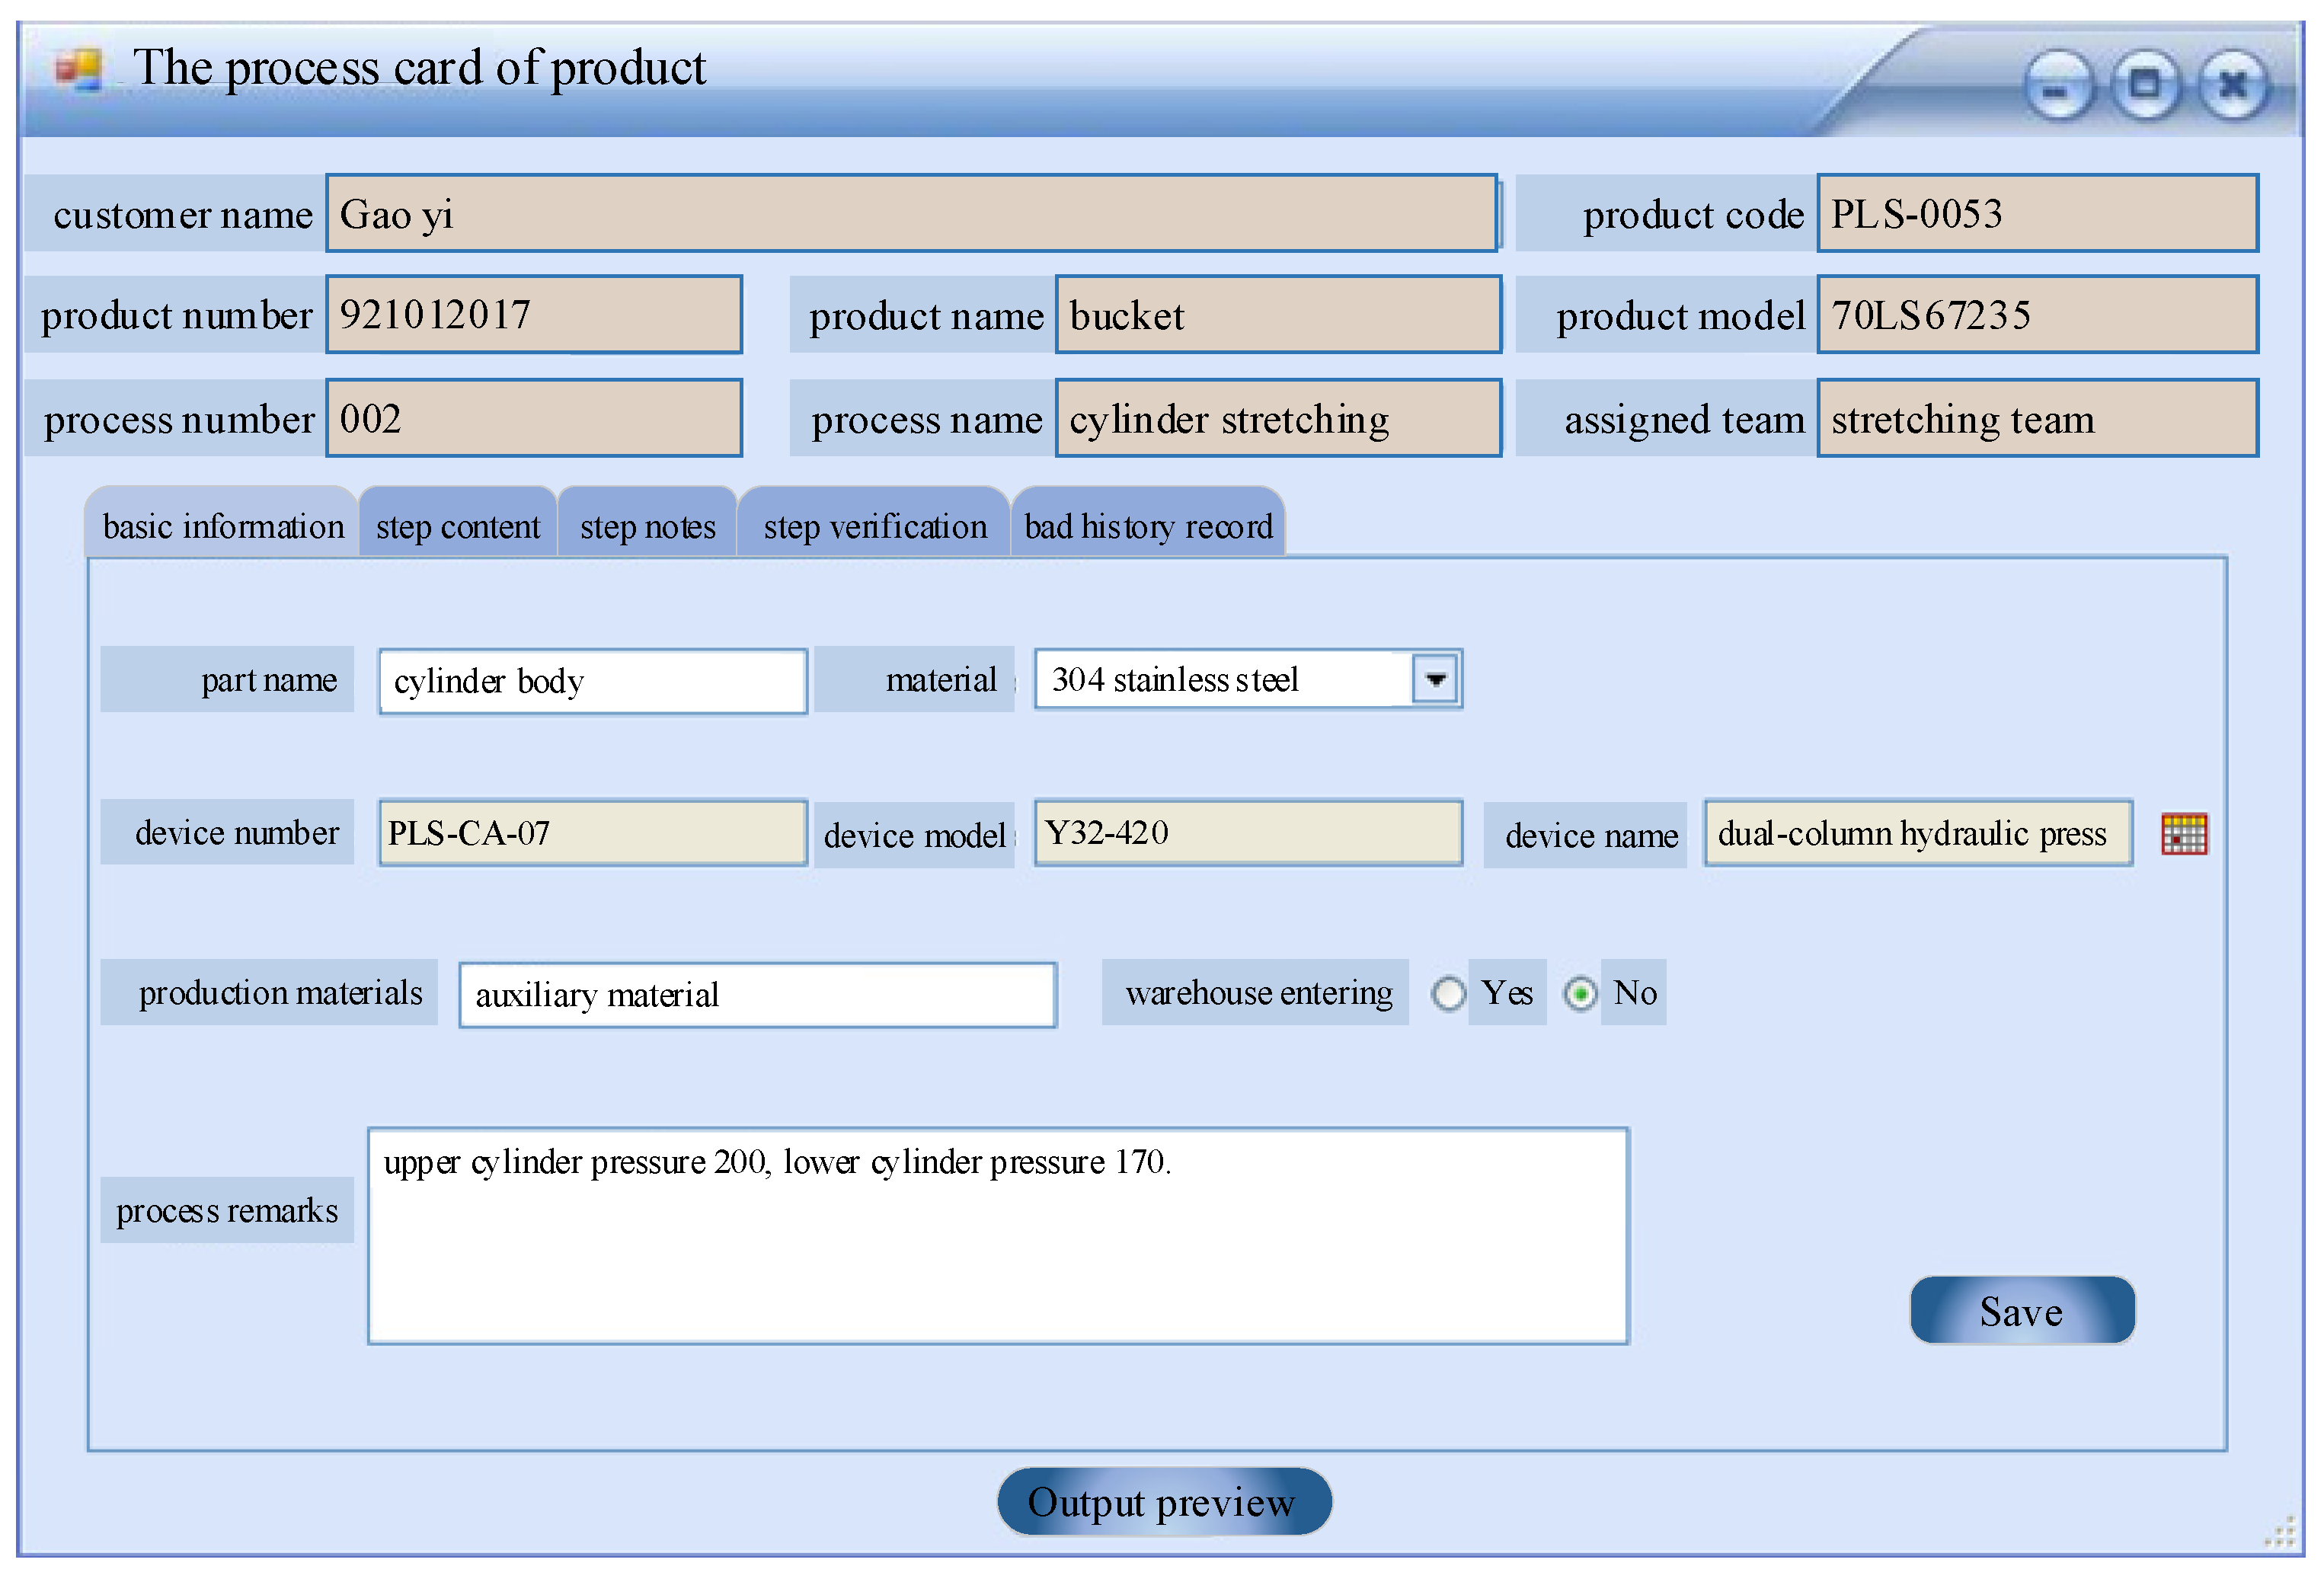This screenshot has height=1582, width=2324.
Task: Click the Output preview button
Action: point(1163,1501)
